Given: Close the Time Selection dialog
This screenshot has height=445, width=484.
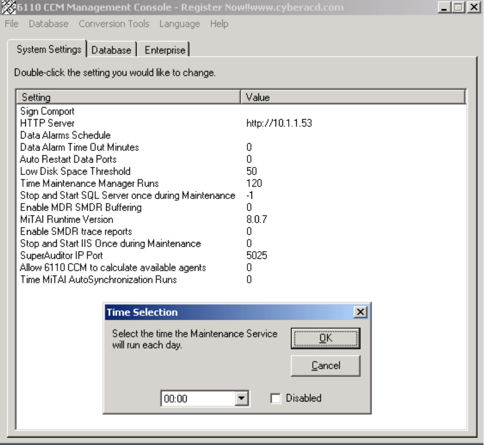Looking at the screenshot, I should pos(360,312).
